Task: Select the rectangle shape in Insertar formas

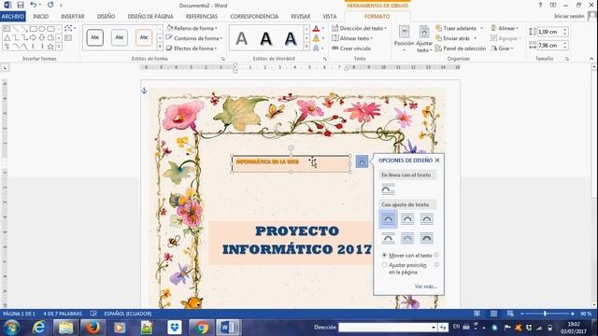Action: (34, 29)
